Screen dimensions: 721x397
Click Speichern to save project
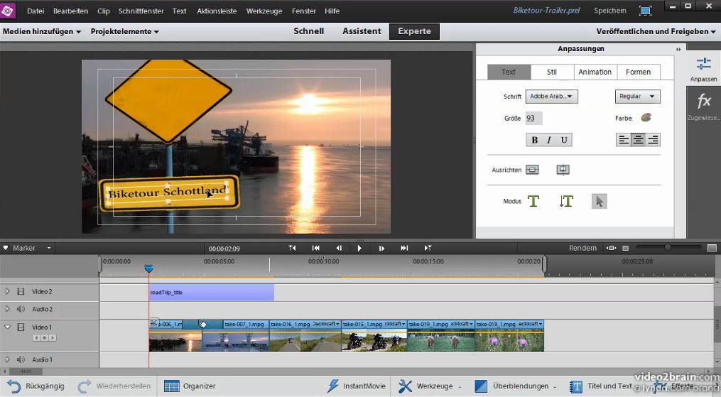click(x=609, y=10)
